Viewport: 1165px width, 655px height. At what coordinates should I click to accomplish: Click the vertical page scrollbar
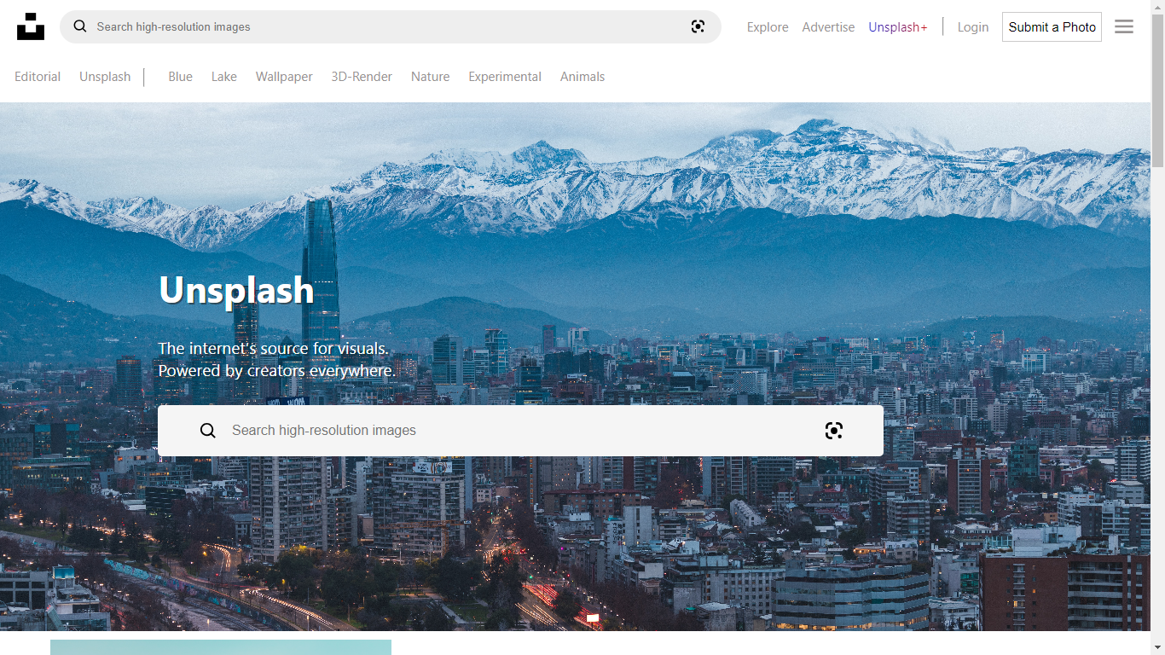(1157, 341)
